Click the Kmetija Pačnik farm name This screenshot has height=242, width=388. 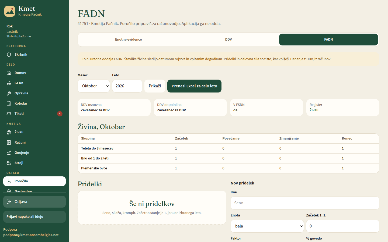[30, 15]
